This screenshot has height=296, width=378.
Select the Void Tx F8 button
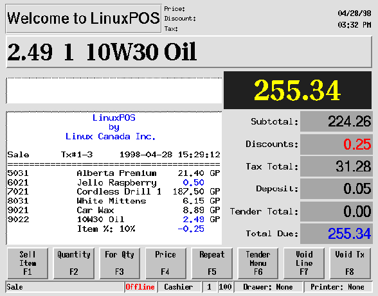click(350, 263)
